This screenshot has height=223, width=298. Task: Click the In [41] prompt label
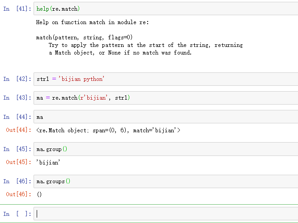pos(17,9)
